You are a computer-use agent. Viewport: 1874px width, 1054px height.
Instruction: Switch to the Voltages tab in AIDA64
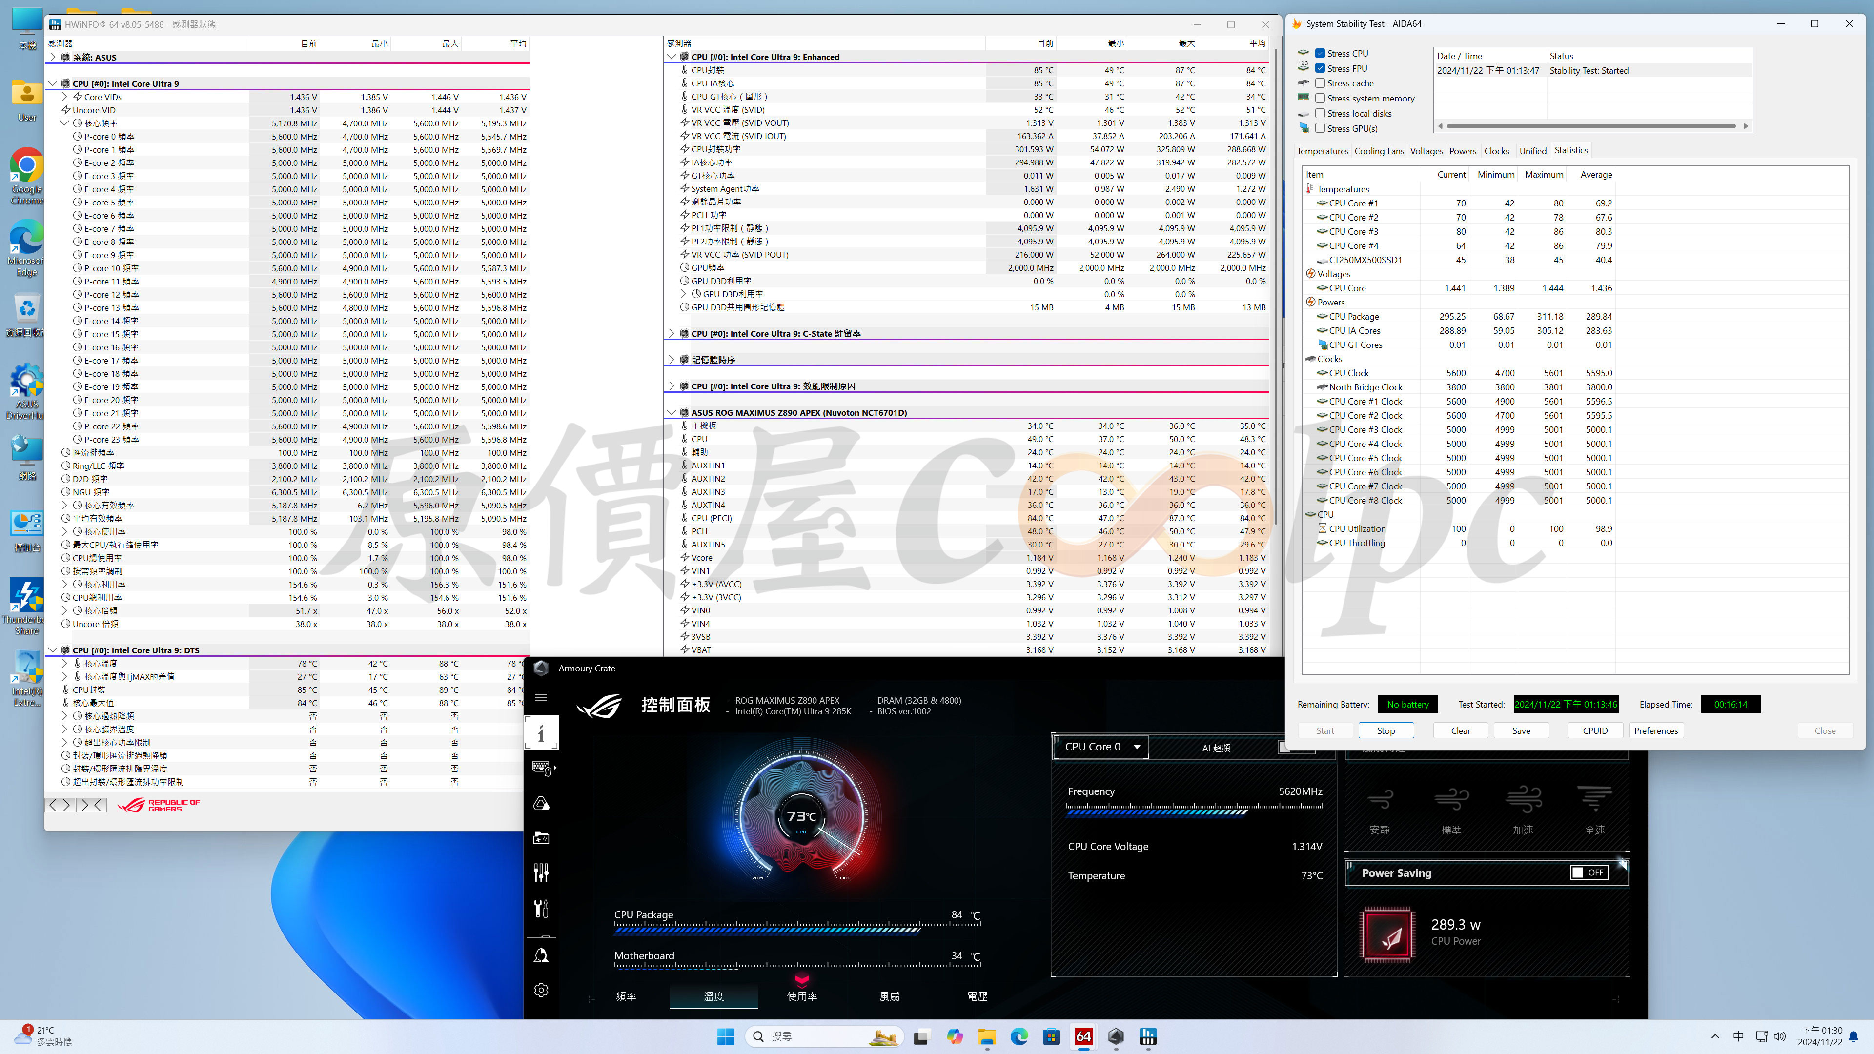pos(1426,151)
